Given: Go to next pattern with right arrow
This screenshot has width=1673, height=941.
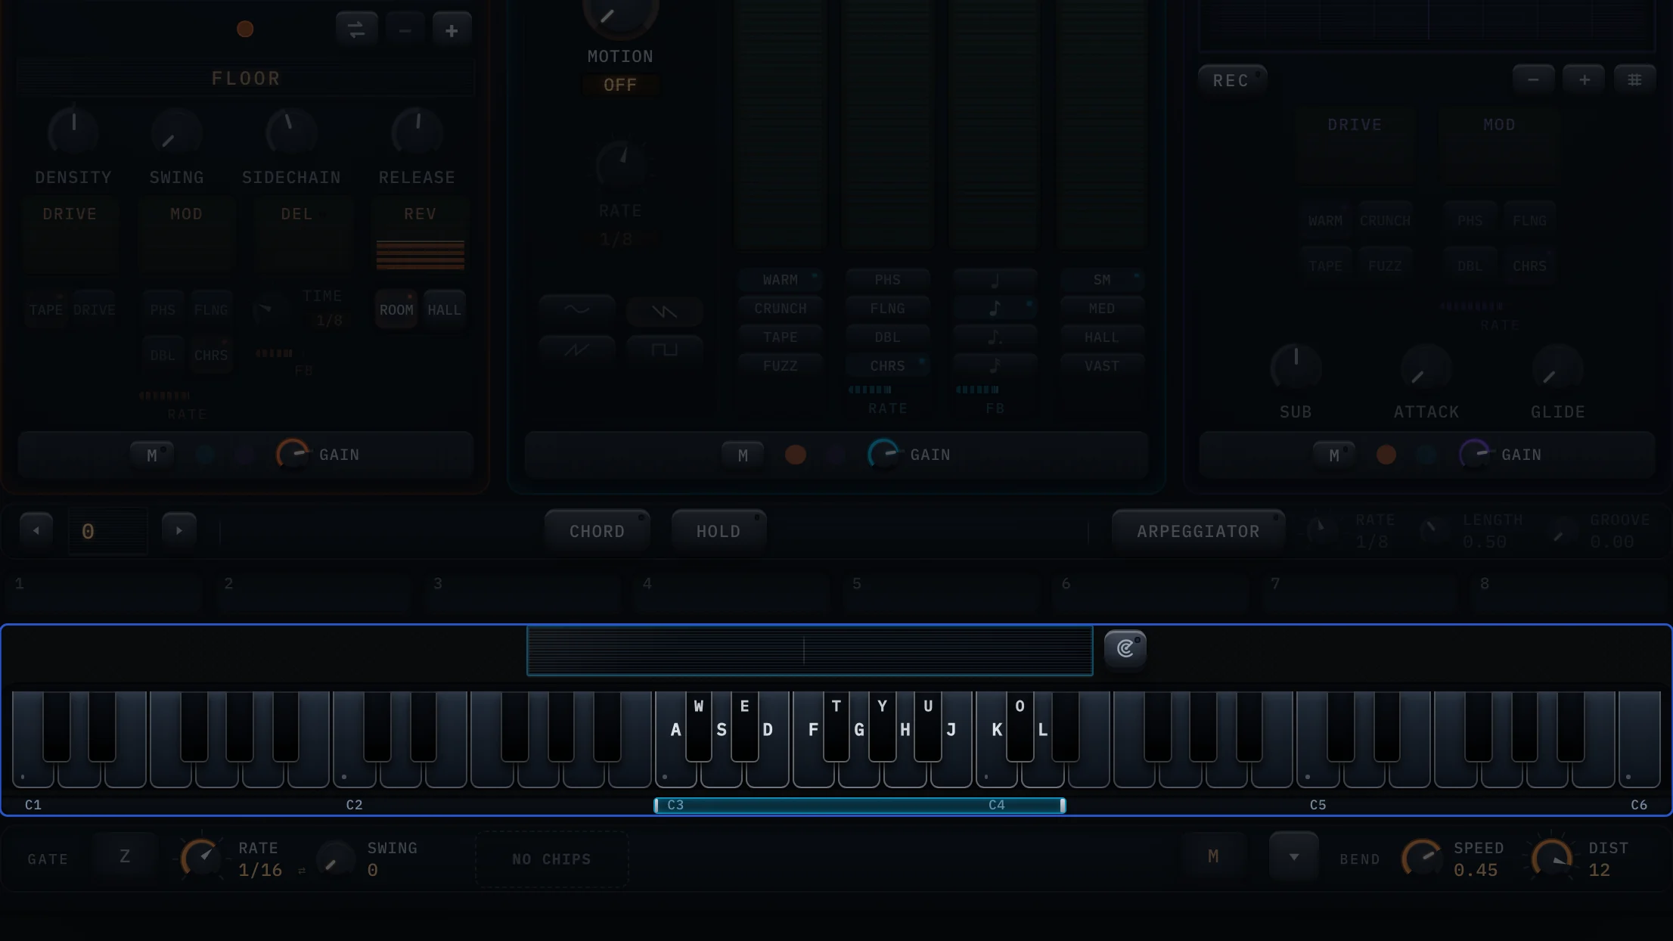Looking at the screenshot, I should pos(179,531).
